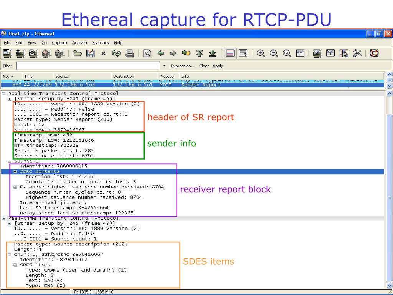Open capture options toolbar icon
Screen dimensions: 393x295
tap(20, 53)
